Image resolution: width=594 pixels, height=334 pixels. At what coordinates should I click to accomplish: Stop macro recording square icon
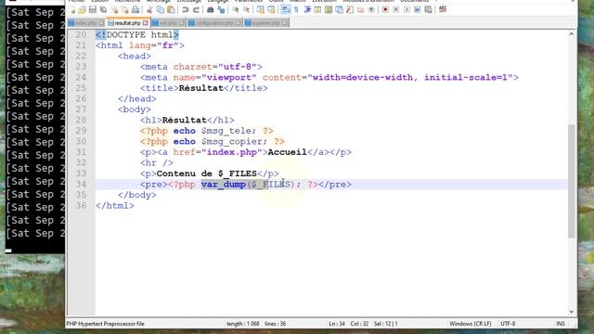pyautogui.click(x=396, y=10)
